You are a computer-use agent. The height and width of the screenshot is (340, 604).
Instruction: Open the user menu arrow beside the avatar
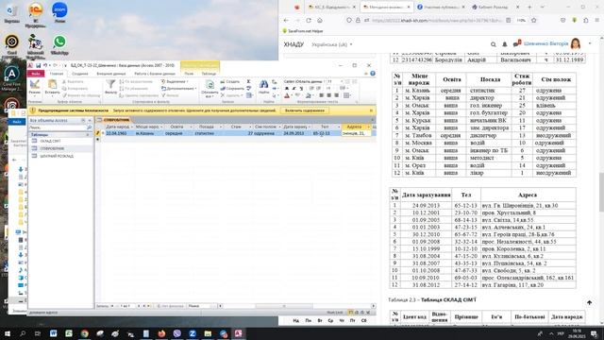click(590, 43)
